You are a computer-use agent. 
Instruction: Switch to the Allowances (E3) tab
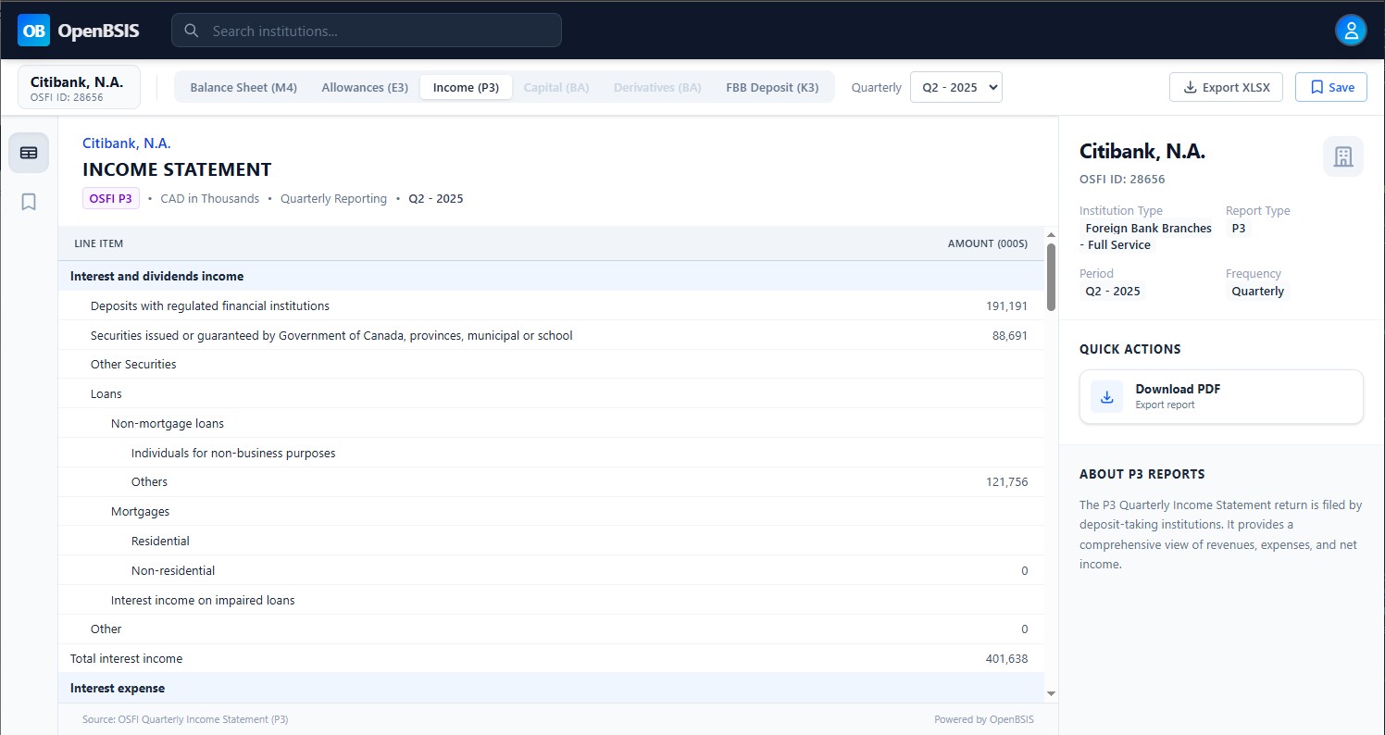tap(365, 87)
